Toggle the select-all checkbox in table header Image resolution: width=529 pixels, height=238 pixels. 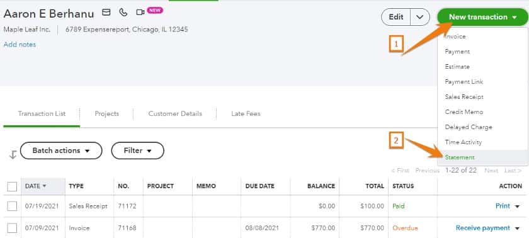(x=12, y=186)
